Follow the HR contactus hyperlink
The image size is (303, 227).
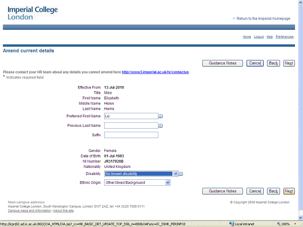tap(155, 72)
